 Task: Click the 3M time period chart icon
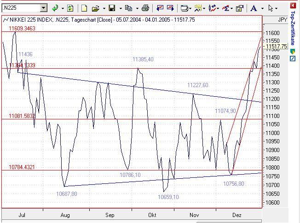(198, 8)
